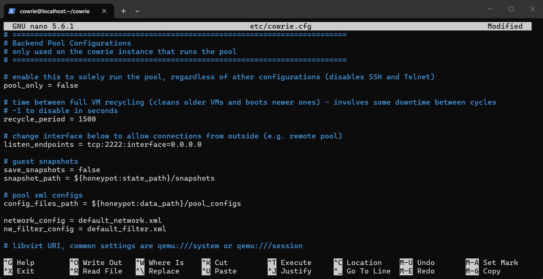This screenshot has width=543, height=279.
Task: Click the 'only used on the cowrie instance' comment
Action: tap(120, 52)
